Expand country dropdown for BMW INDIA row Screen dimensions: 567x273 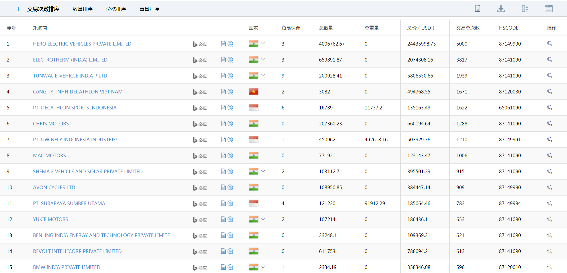[263, 267]
